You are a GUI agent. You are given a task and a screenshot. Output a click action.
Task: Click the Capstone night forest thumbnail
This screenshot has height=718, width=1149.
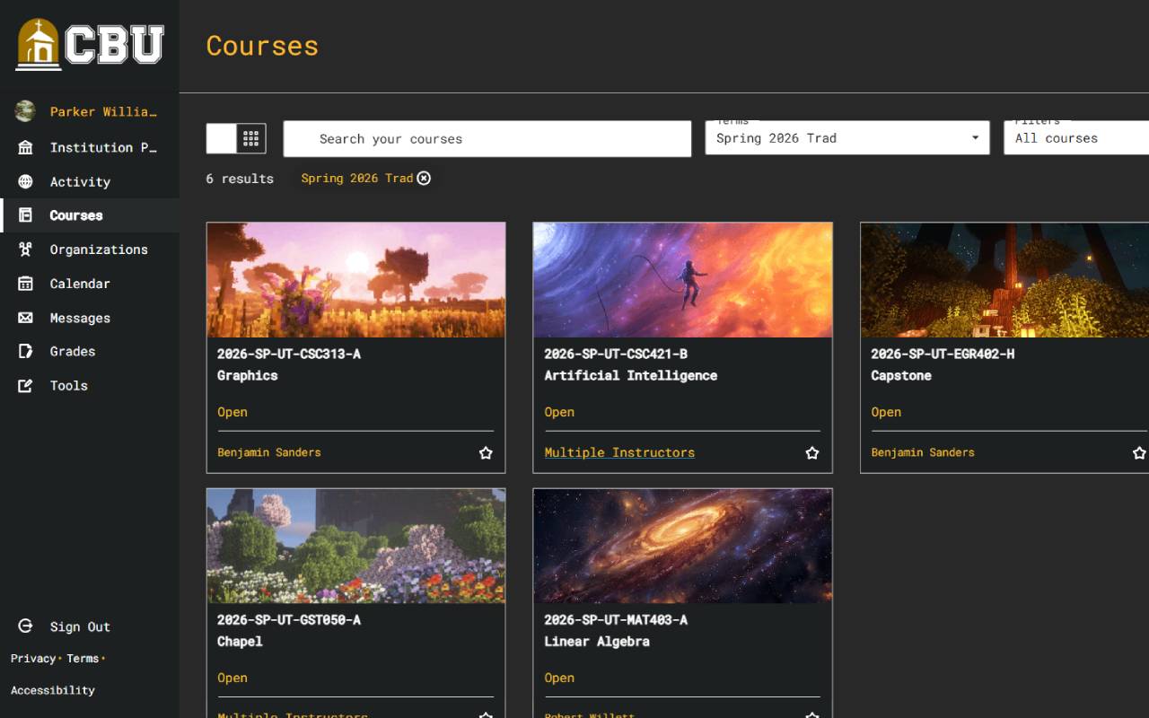(1004, 280)
